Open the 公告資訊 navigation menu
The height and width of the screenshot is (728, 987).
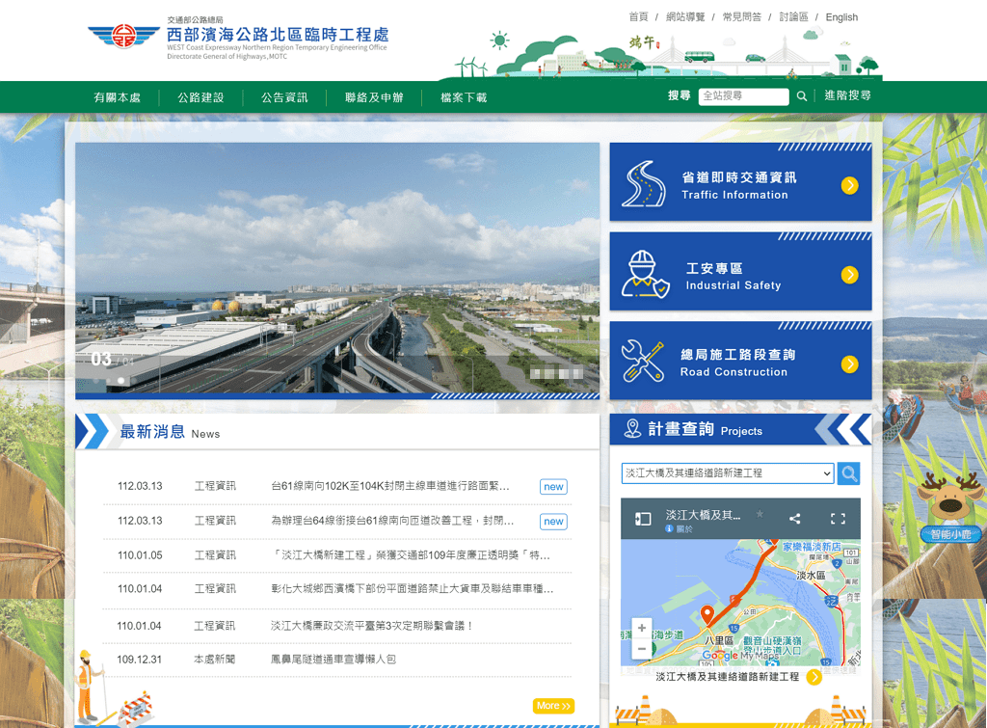coord(283,96)
